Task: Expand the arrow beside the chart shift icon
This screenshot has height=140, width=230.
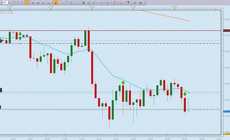Action: click(104, 3)
